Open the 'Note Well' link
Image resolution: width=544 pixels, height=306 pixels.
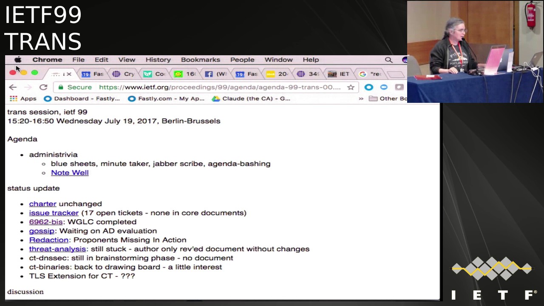[70, 173]
